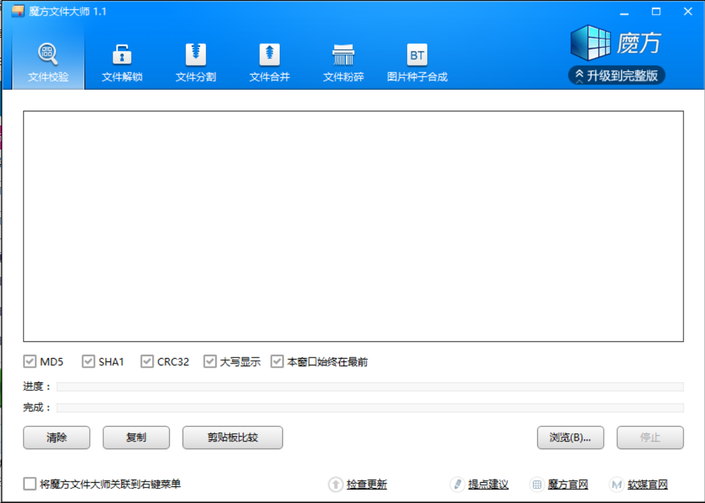Open the 提点建议 suggestions link
This screenshot has height=503, width=705.
[488, 484]
